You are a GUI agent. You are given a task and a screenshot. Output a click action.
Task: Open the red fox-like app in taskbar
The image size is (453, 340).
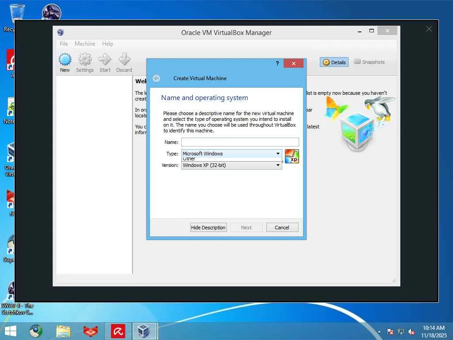click(x=90, y=331)
